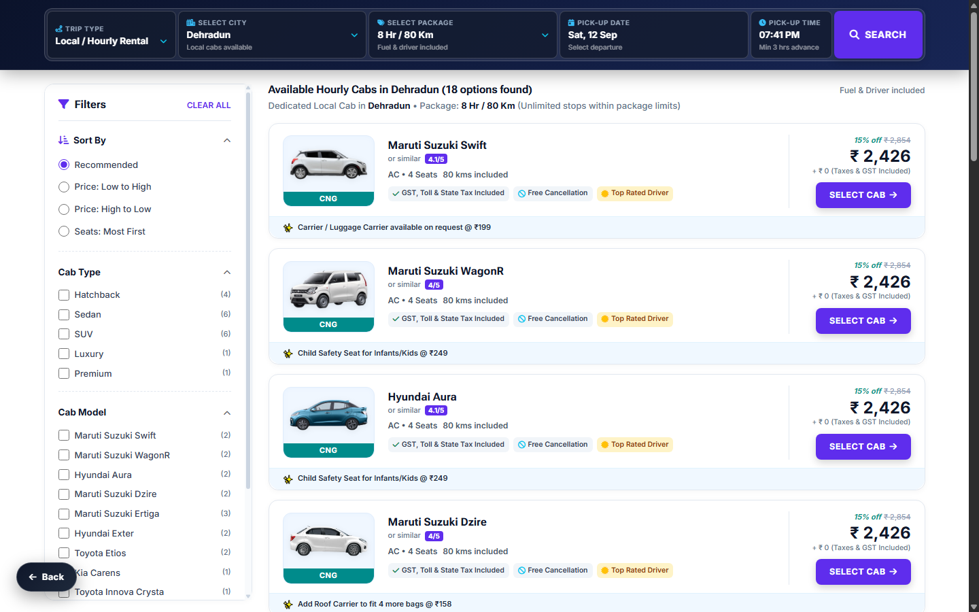The image size is (979, 612).
Task: Select the Recommended sort option
Action: click(64, 165)
